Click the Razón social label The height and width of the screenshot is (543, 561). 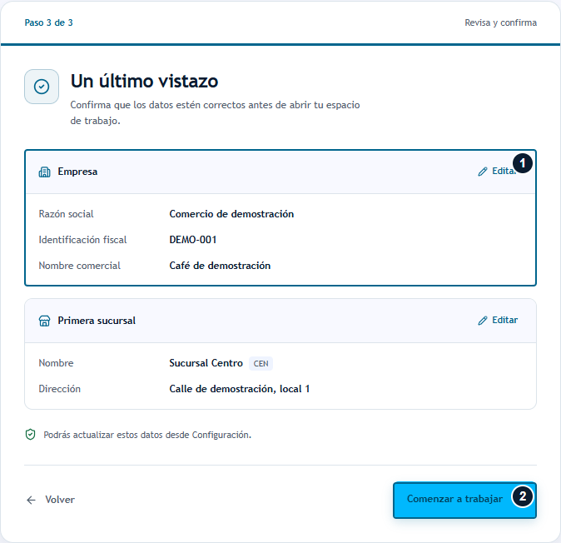tap(66, 214)
